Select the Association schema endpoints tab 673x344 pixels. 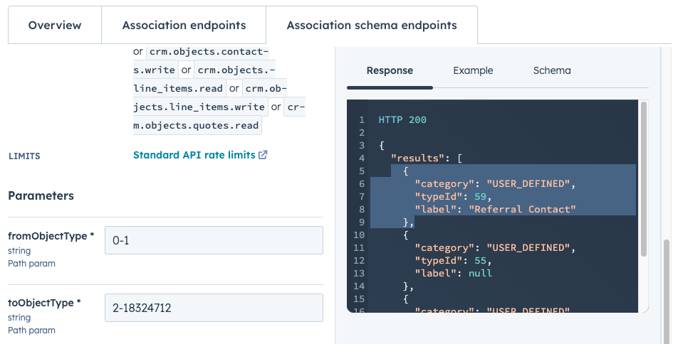[x=371, y=26]
